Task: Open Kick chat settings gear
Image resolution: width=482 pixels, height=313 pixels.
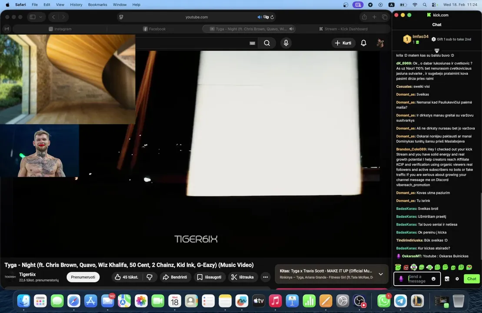Action: coord(457,279)
